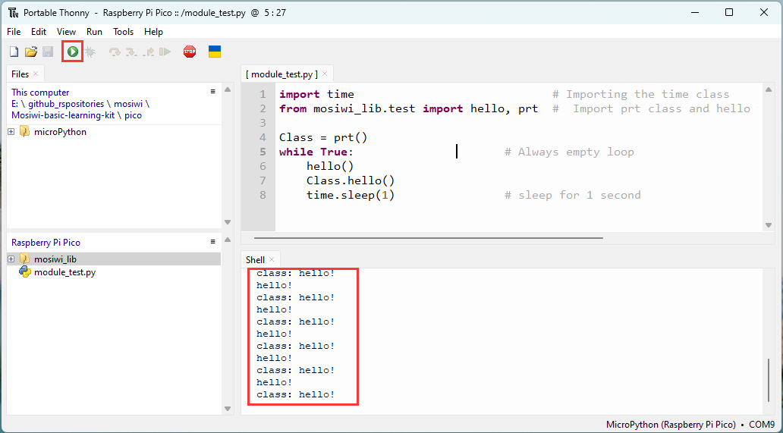
Task: Click 'from mosiwi_lib.test import' code line
Action: point(371,108)
